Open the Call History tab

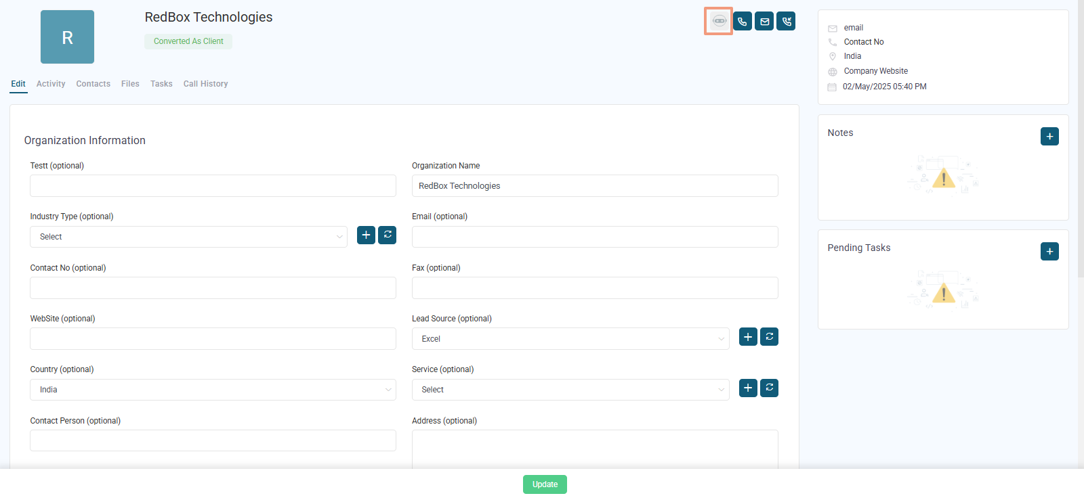tap(205, 84)
